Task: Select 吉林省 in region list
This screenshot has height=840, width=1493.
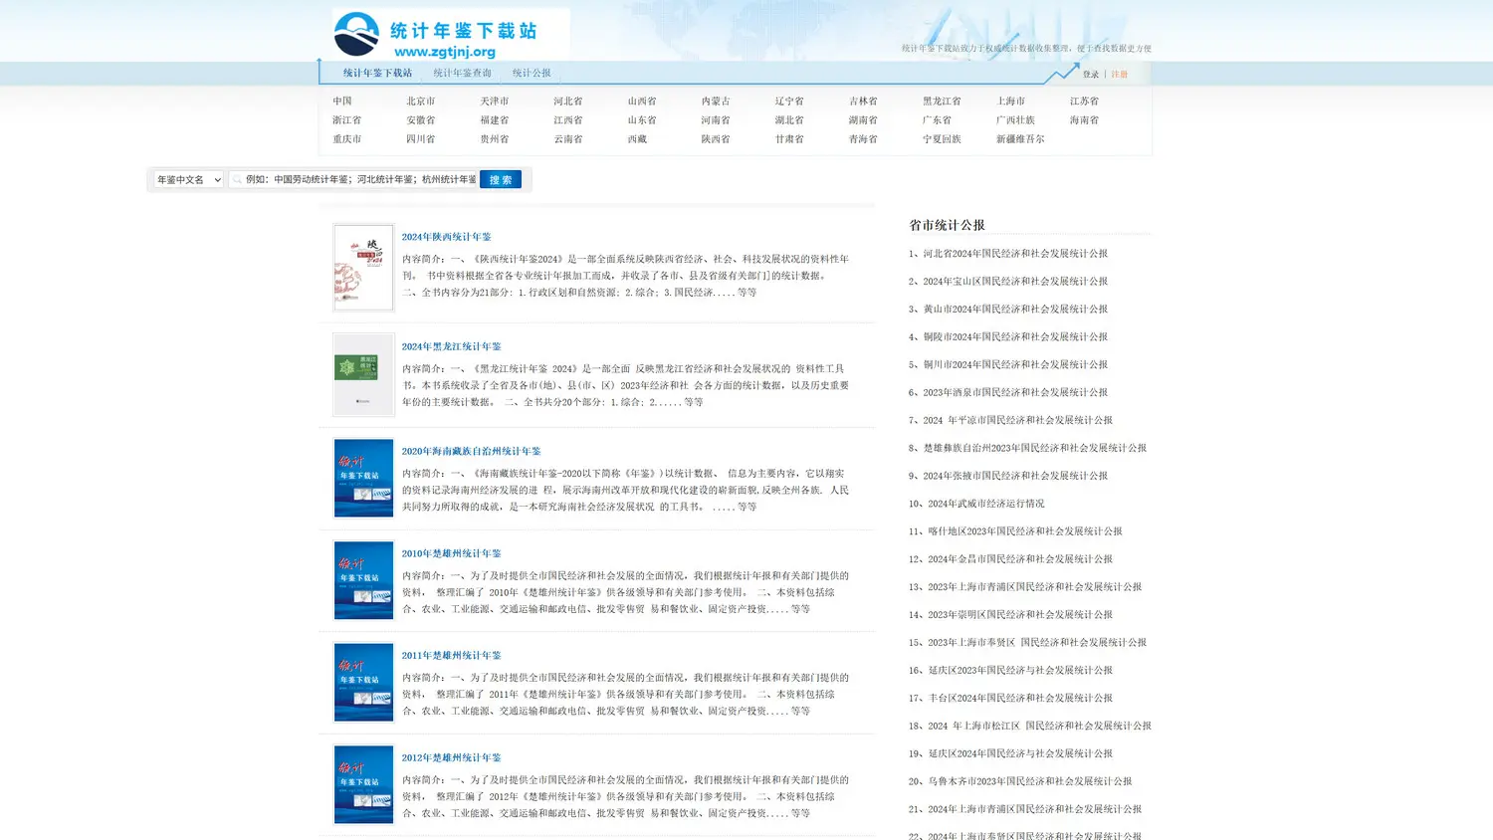Action: coord(863,102)
